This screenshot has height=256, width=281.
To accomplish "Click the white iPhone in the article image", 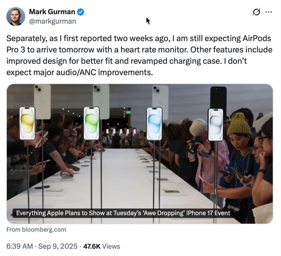I will click(x=216, y=124).
